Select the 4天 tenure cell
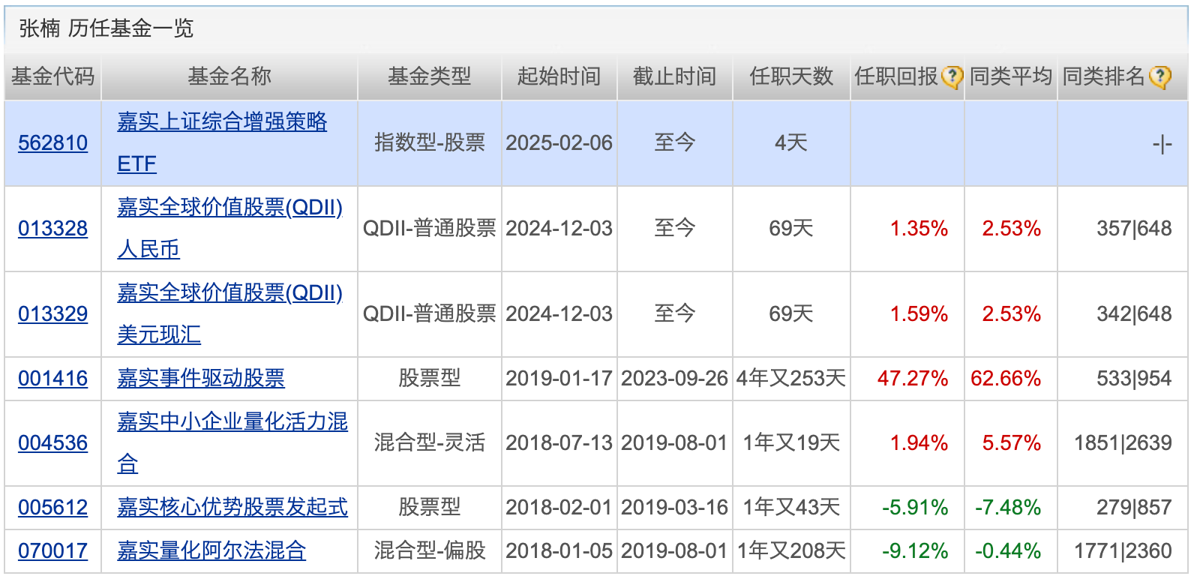Image resolution: width=1191 pixels, height=576 pixels. pos(791,142)
